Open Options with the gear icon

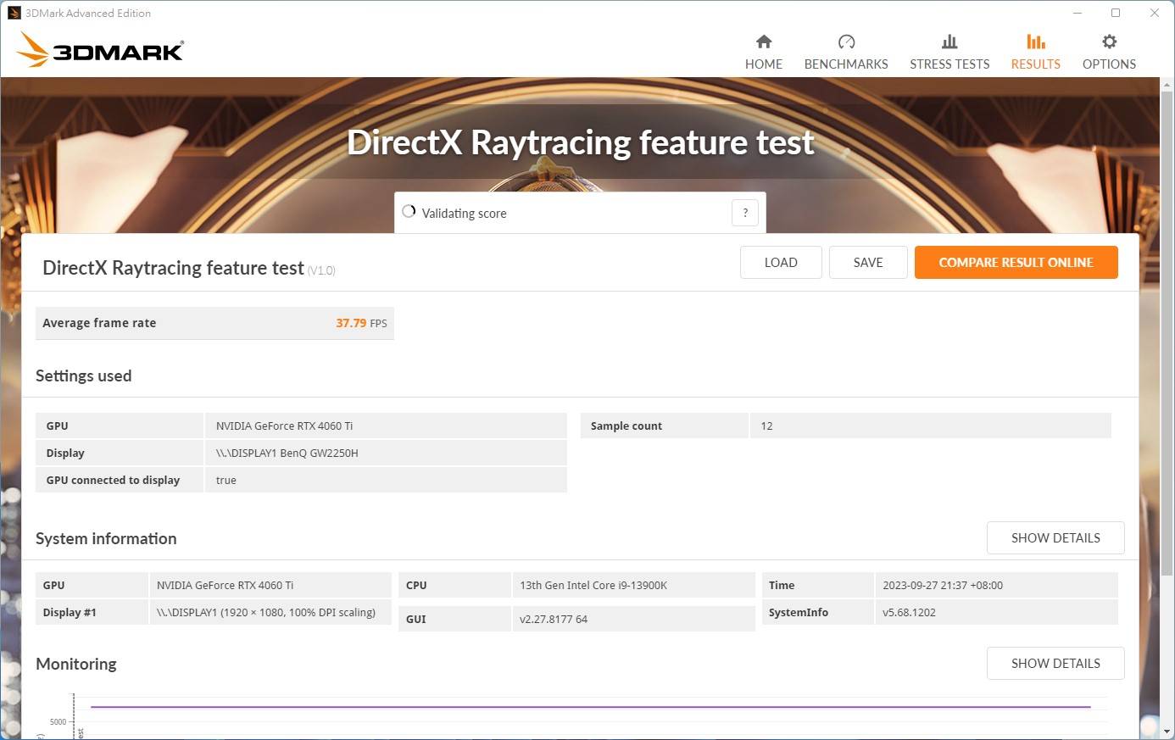1109,42
